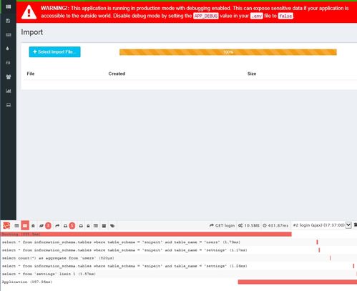
Task: Open the Accessories keyboard sidebar icon
Action: tap(9, 35)
